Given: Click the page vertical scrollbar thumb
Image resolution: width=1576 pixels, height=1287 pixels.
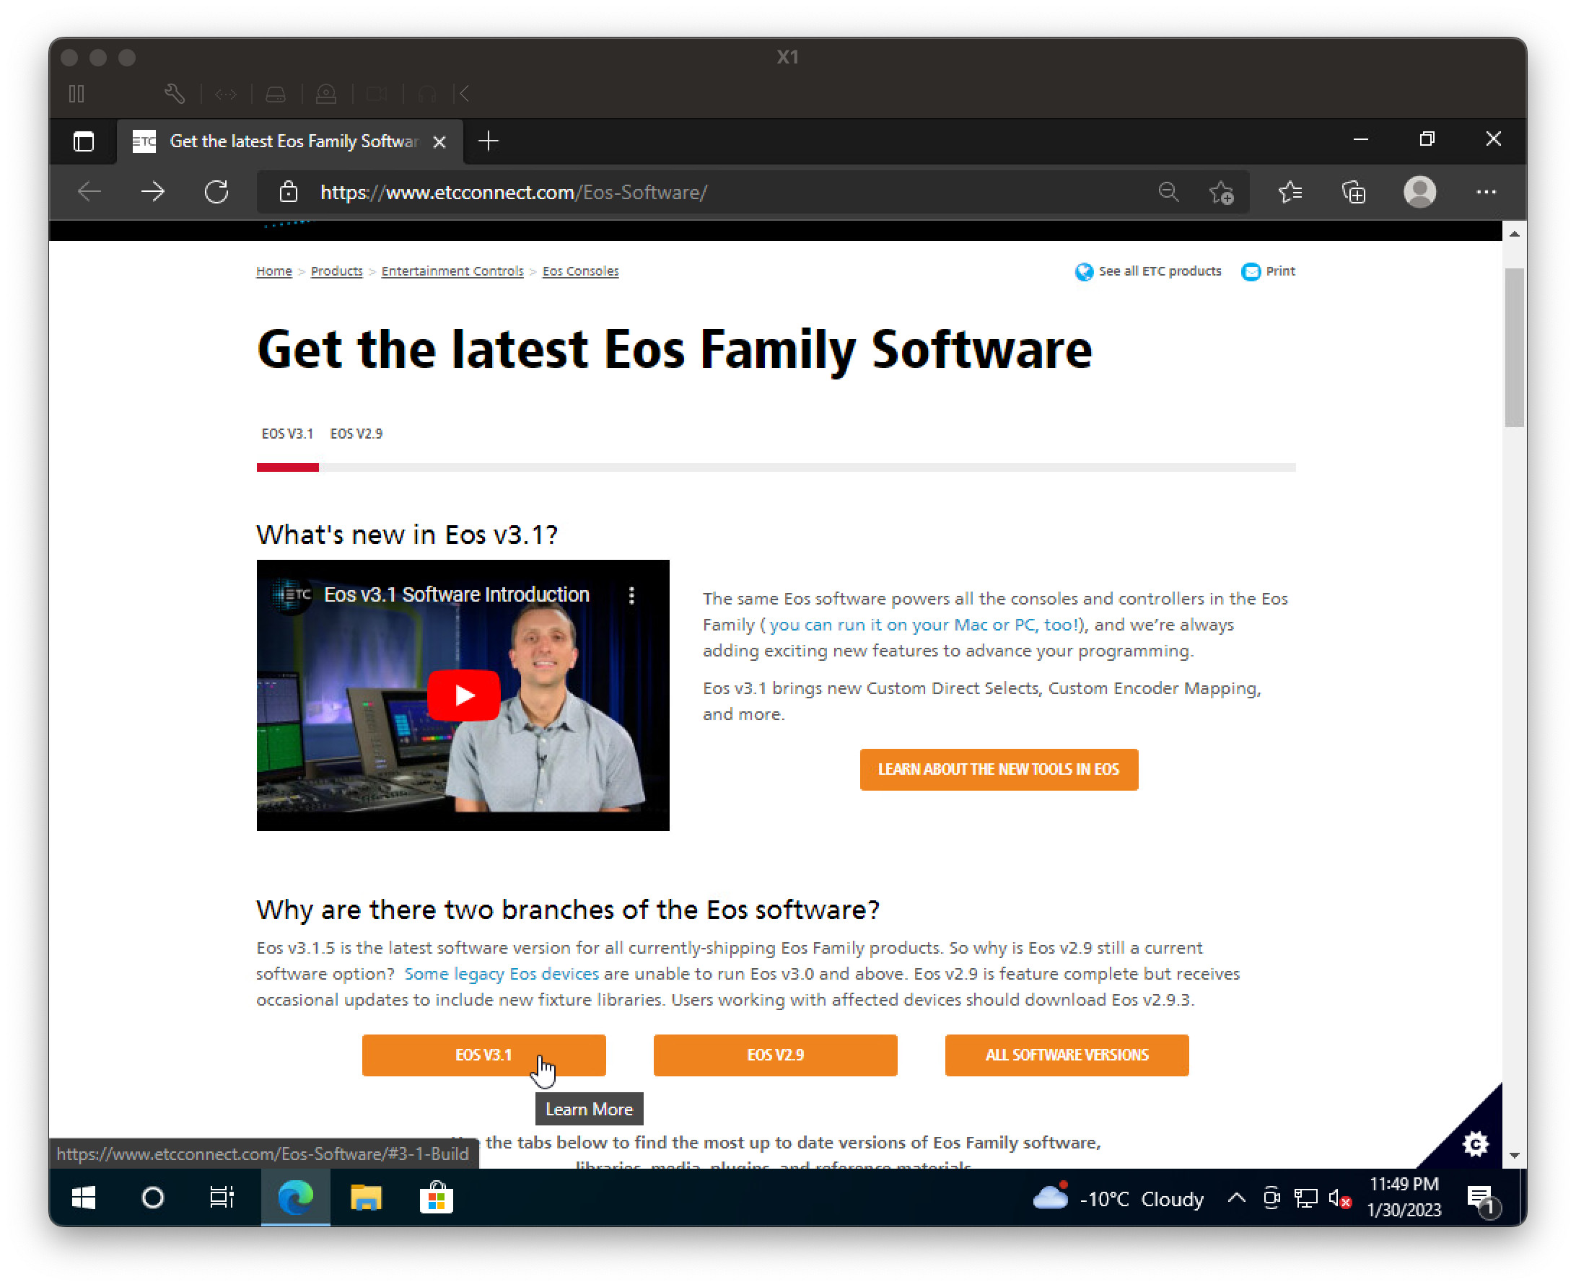Looking at the screenshot, I should coord(1514,347).
